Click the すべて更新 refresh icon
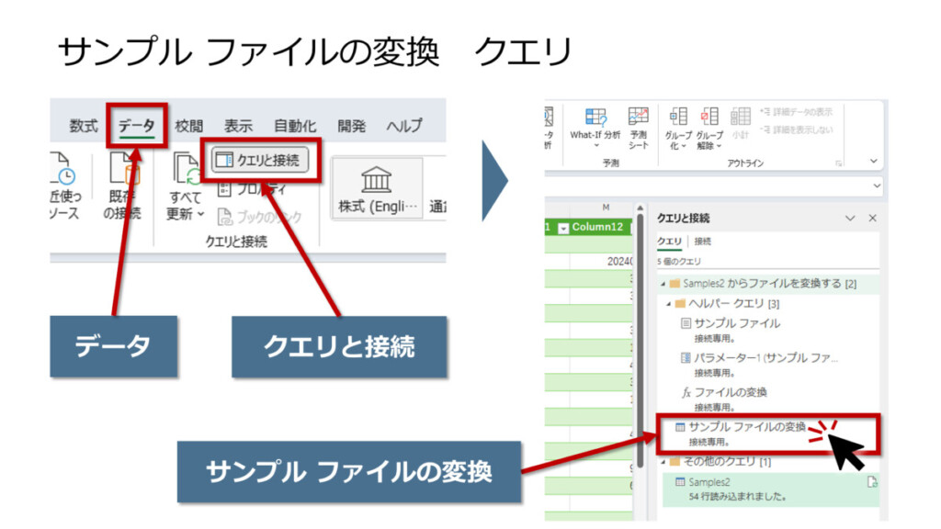This screenshot has height=529, width=941. [x=187, y=169]
